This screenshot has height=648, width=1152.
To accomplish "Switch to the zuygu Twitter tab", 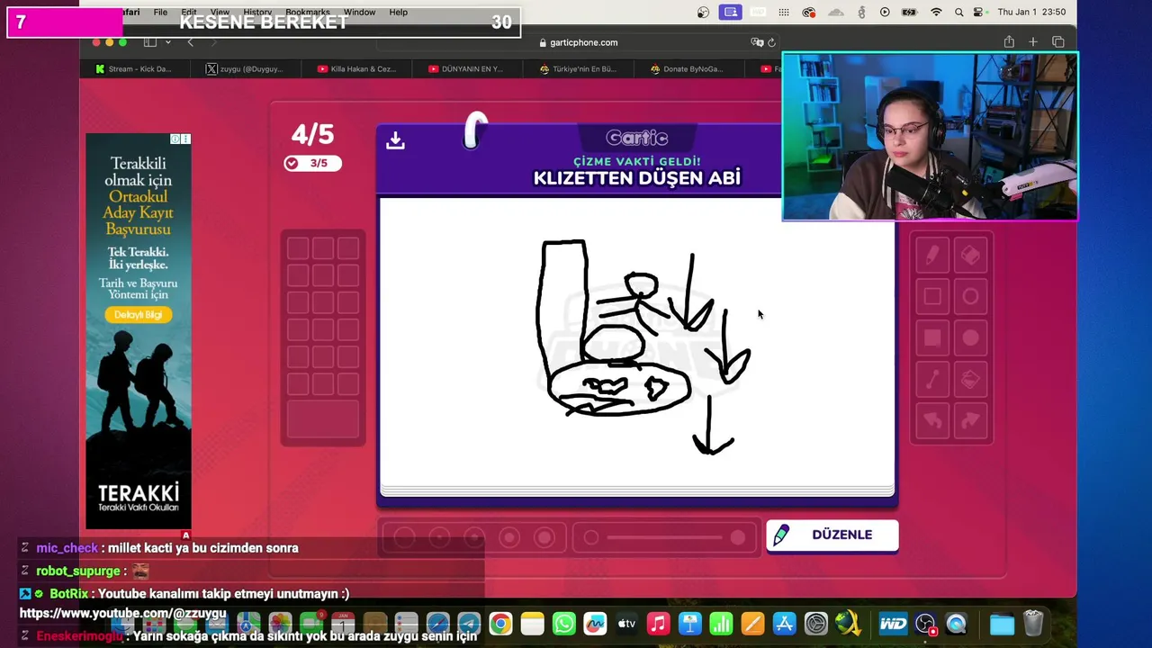I will (244, 69).
